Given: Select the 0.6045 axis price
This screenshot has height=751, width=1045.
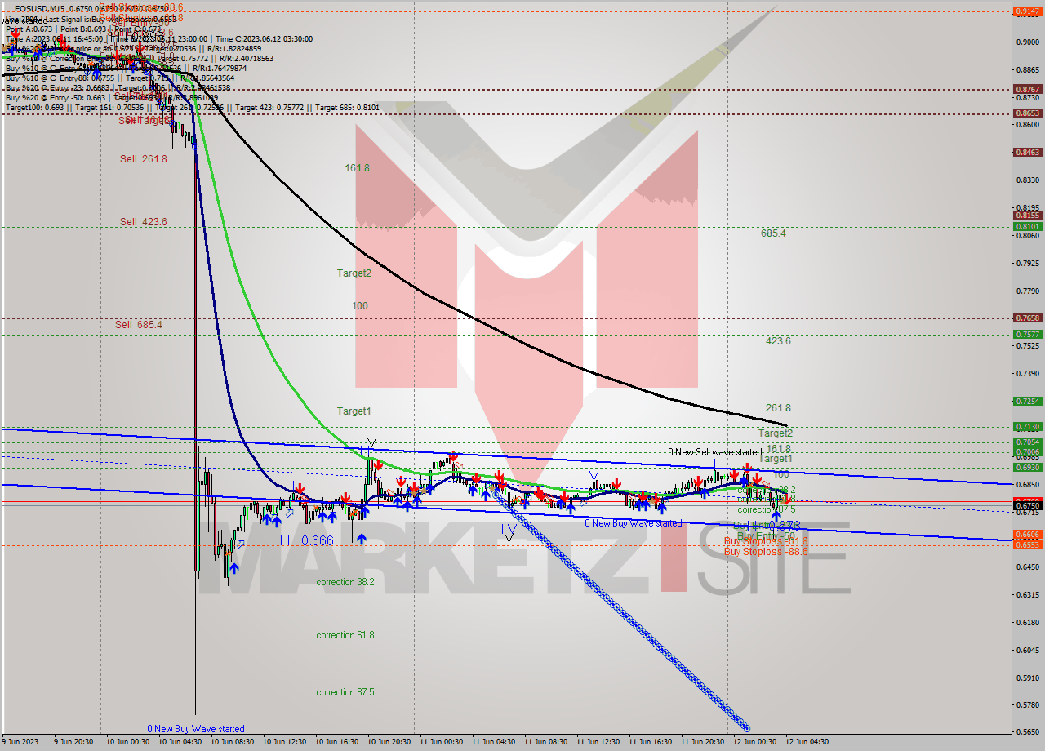Looking at the screenshot, I should pos(1027,651).
